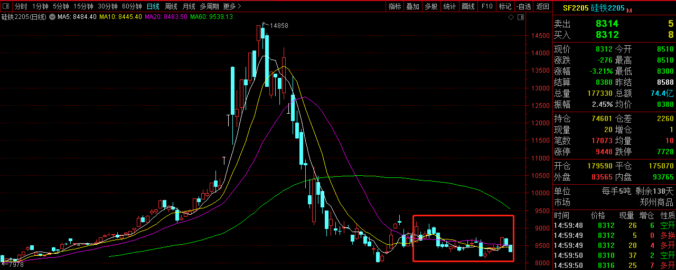Click the 返回 back button

[542, 6]
